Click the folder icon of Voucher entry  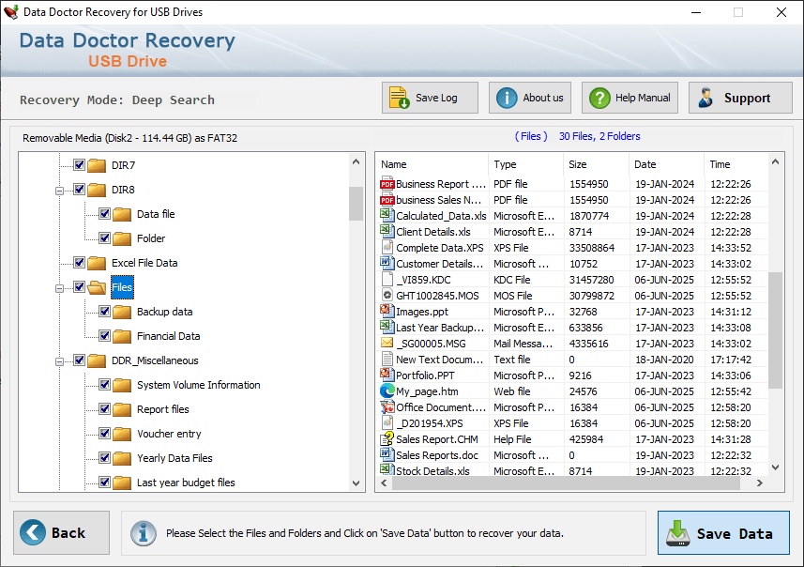[122, 434]
